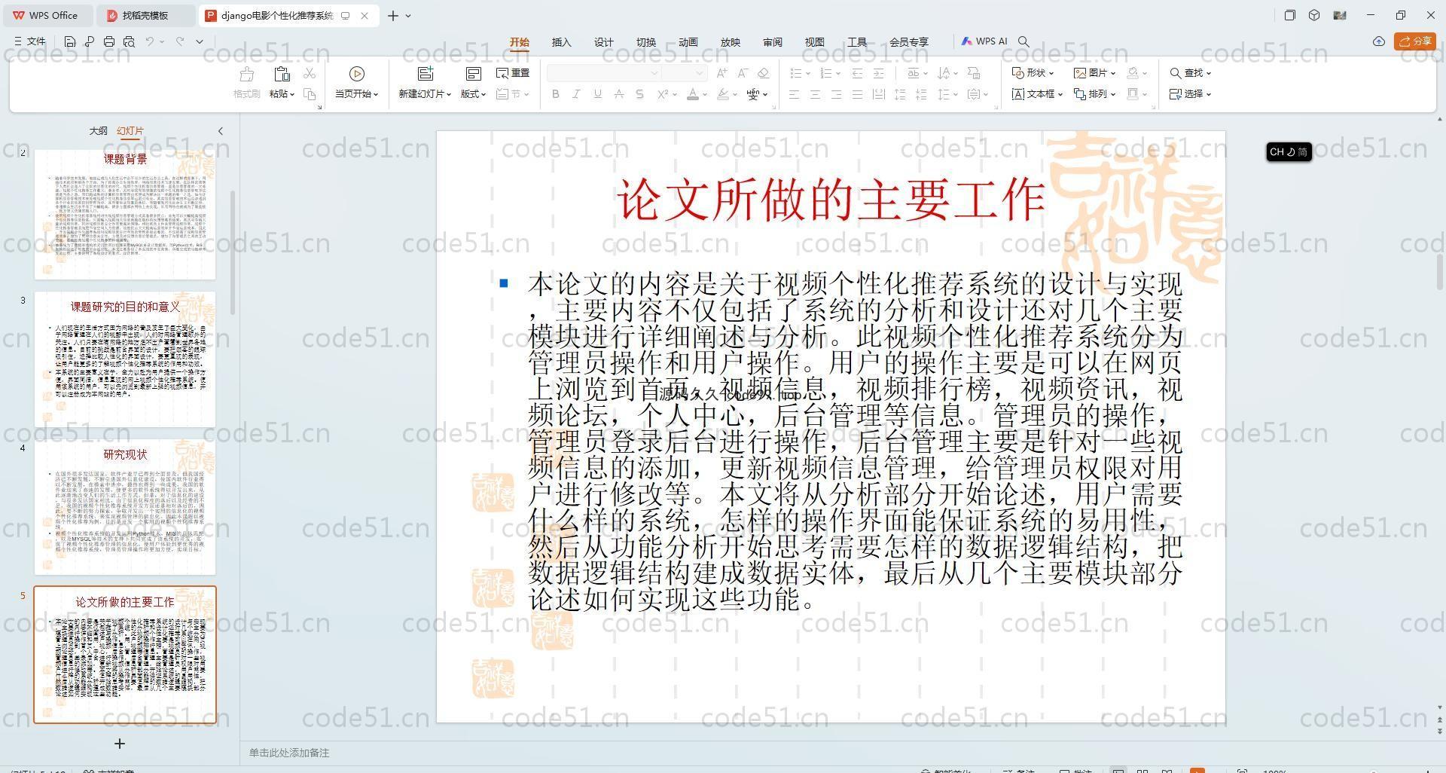
Task: Switch to the 放映 ribbon tab
Action: [x=731, y=42]
